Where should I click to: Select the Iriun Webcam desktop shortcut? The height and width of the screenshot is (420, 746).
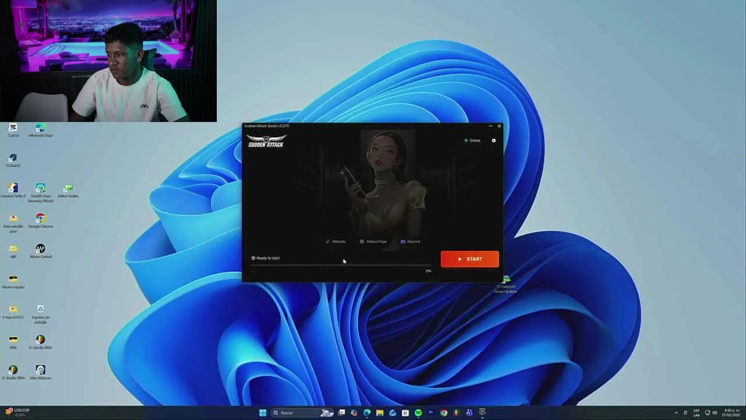tap(40, 373)
